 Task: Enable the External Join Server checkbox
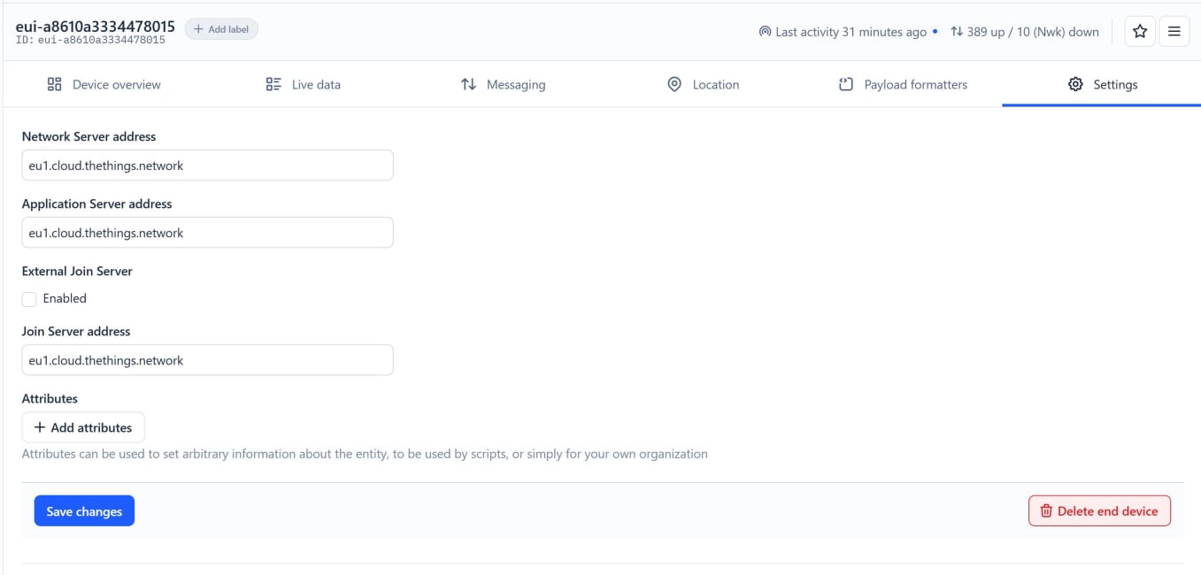[x=29, y=299]
